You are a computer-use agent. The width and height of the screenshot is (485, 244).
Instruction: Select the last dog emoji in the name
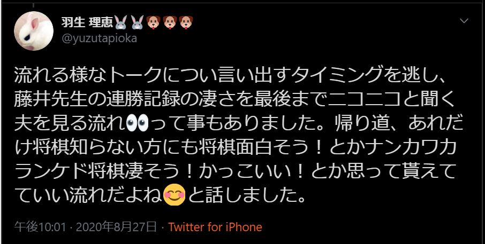(186, 22)
